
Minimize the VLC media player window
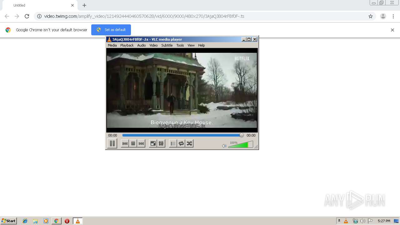pyautogui.click(x=244, y=39)
